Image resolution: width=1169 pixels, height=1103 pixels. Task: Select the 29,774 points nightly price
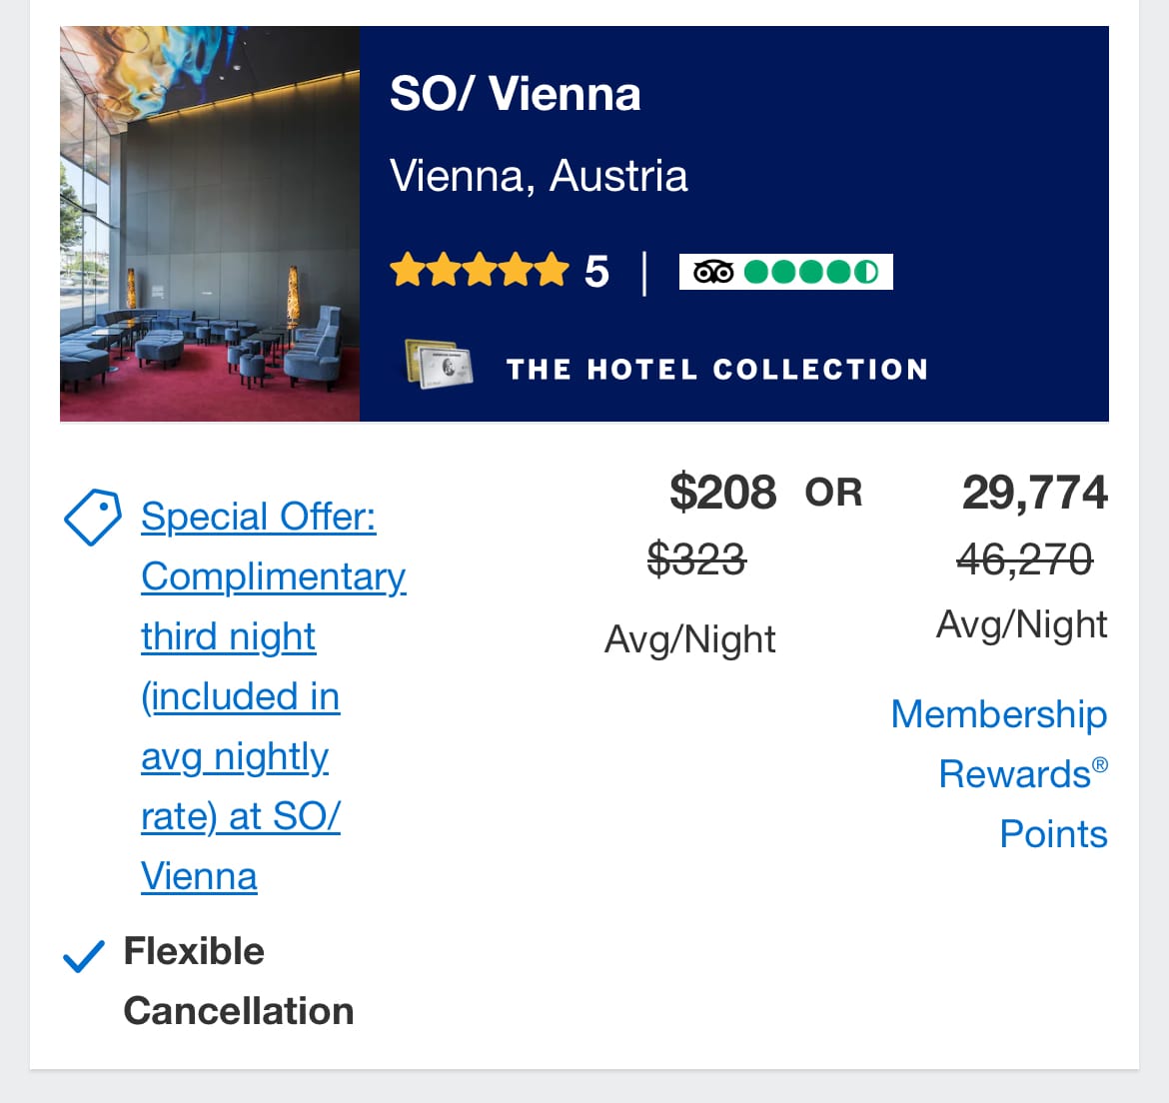coord(1034,493)
